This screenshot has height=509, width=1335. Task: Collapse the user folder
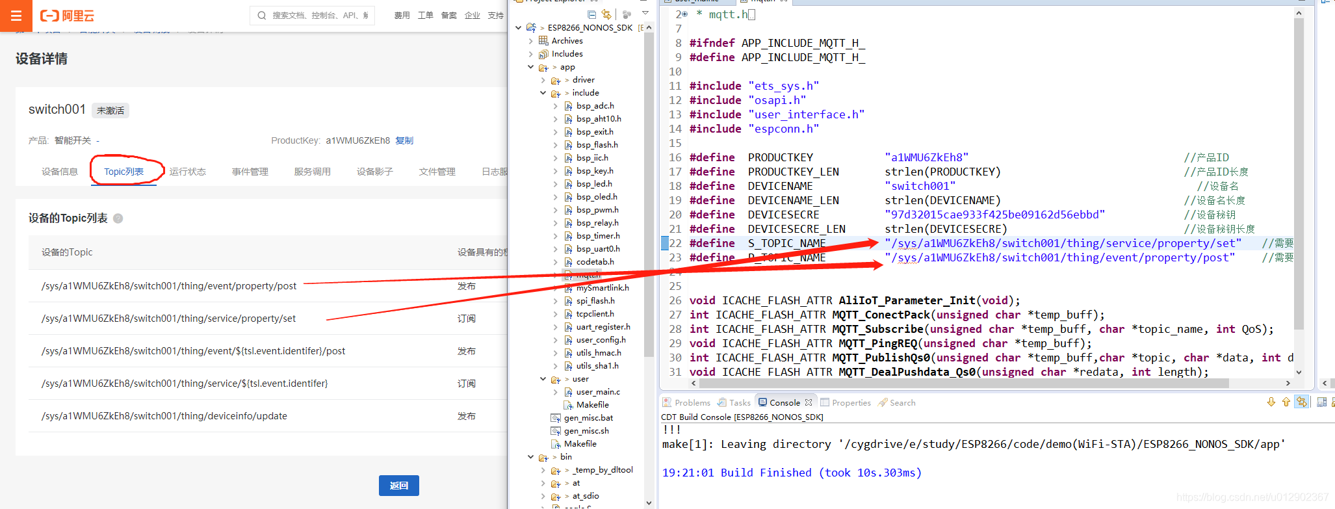coord(543,379)
